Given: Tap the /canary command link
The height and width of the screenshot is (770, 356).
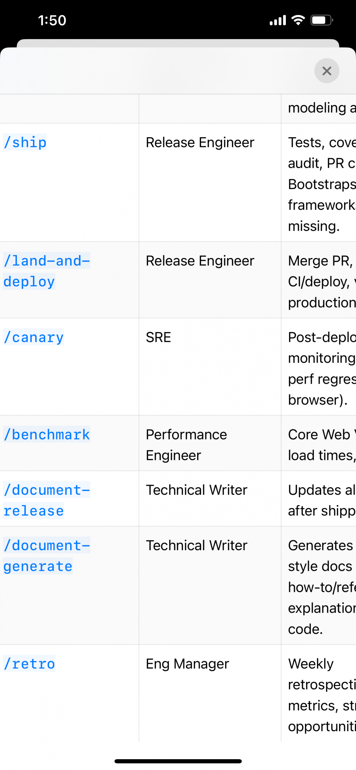Looking at the screenshot, I should pos(34,337).
